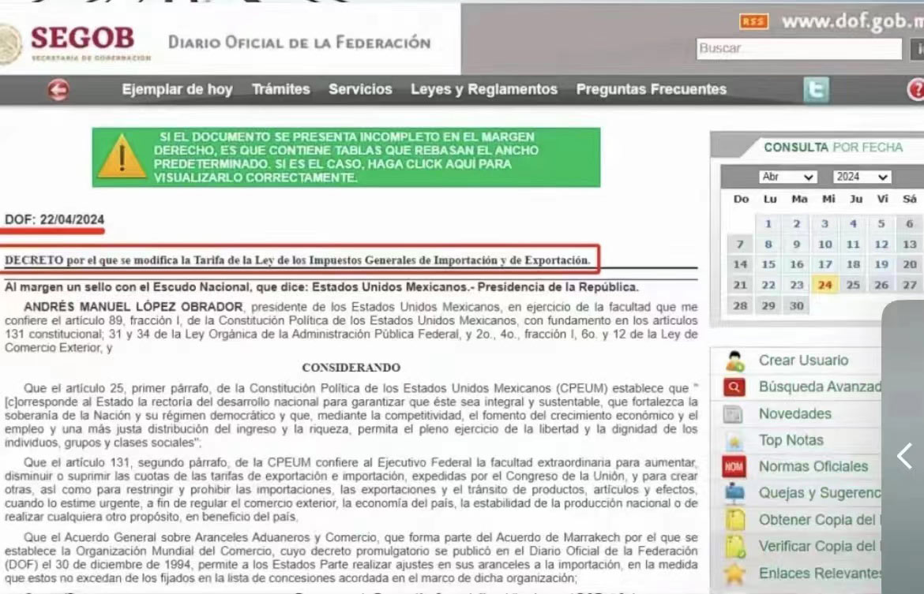Click the yellow warning triangle icon
The width and height of the screenshot is (924, 594).
coord(122,157)
